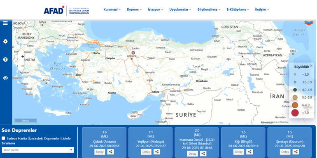
Task: Open the map layers stack icon
Action: pyautogui.click(x=308, y=23)
